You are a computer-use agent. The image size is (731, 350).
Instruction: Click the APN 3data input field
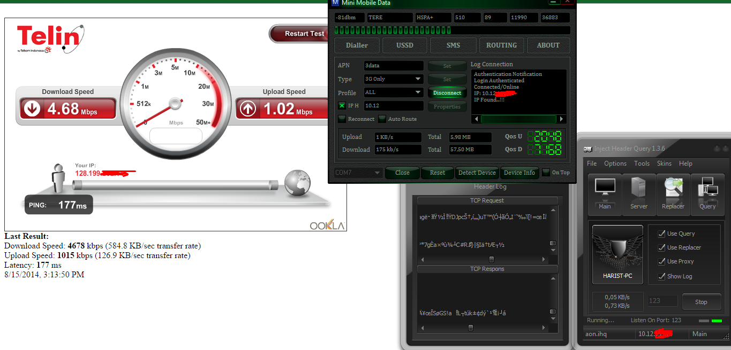(393, 66)
